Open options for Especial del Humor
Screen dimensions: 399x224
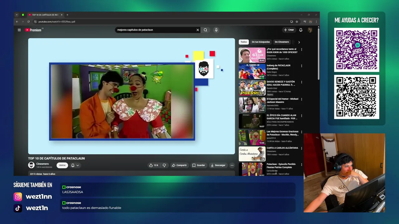[301, 99]
